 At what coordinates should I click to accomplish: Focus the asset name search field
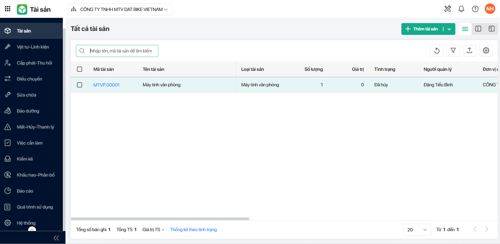pyautogui.click(x=121, y=51)
